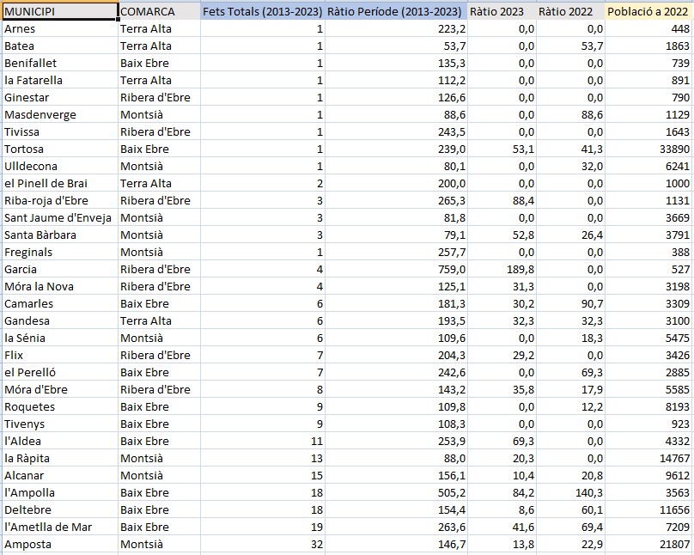Select the Arnes municipality cell
The height and width of the screenshot is (555, 694).
[59, 28]
